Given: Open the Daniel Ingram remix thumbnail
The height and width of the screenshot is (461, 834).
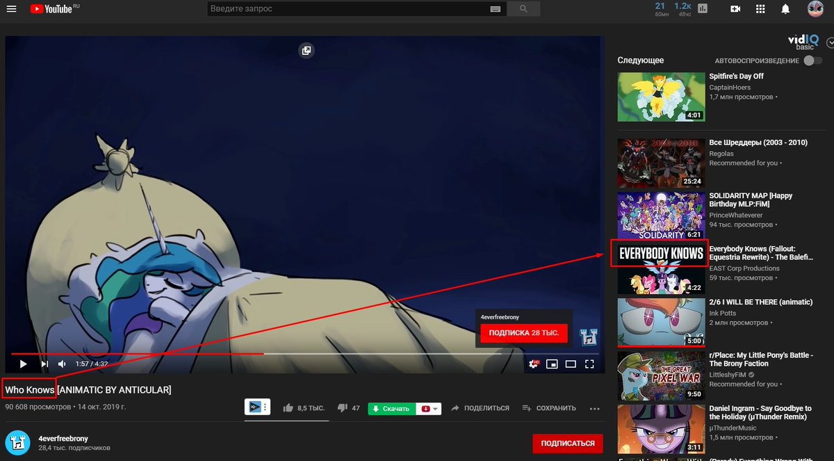Looking at the screenshot, I should 661,428.
